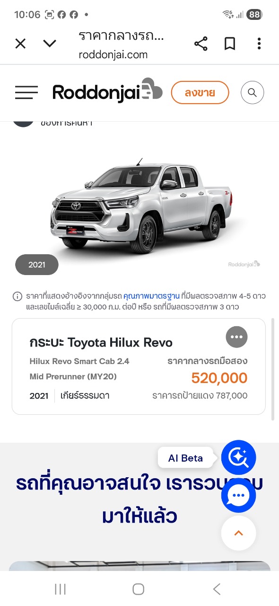Tap the ลงขาย sell button
This screenshot has width=279, height=606.
[x=200, y=93]
